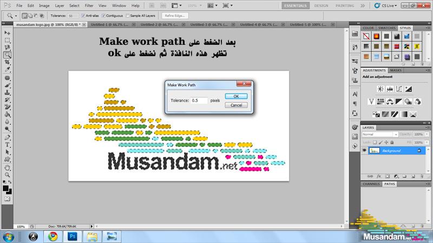This screenshot has height=243, width=433.
Task: Select the Dodge tool
Action: click(x=7, y=129)
